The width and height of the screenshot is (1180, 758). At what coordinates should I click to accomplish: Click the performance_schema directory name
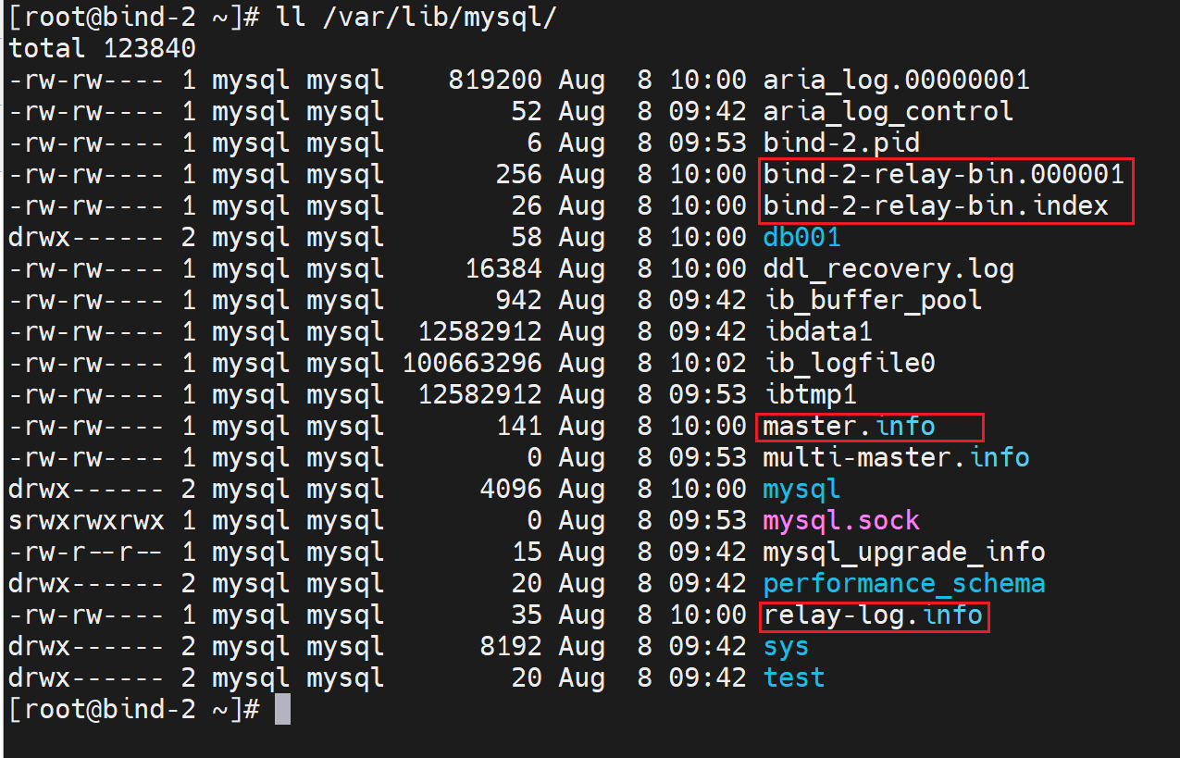903,584
